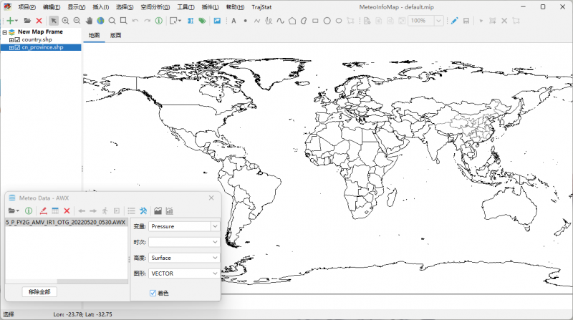
Task: Open the TrajStat menu
Action: [x=261, y=6]
